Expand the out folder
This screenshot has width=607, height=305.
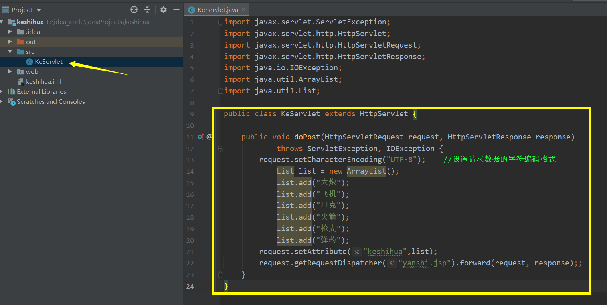[x=10, y=42]
